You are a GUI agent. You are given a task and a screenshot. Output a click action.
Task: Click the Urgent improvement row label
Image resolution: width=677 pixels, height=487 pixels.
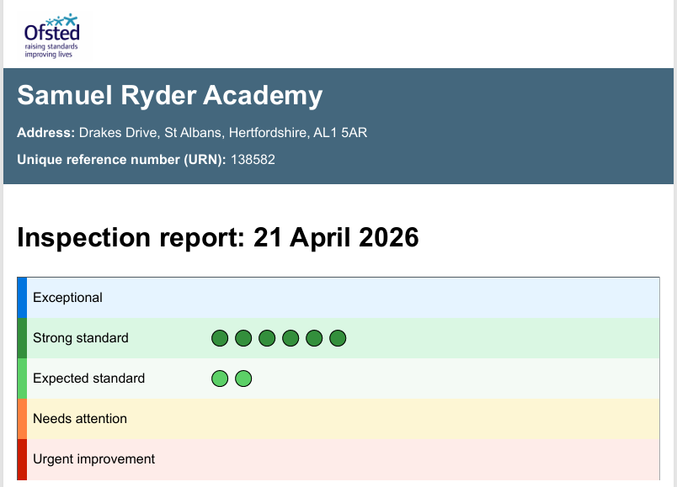(x=93, y=459)
